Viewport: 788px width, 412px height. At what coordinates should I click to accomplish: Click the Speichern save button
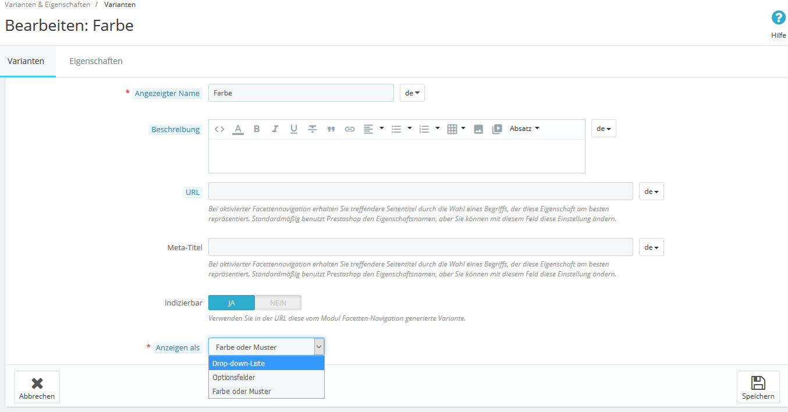tap(758, 387)
